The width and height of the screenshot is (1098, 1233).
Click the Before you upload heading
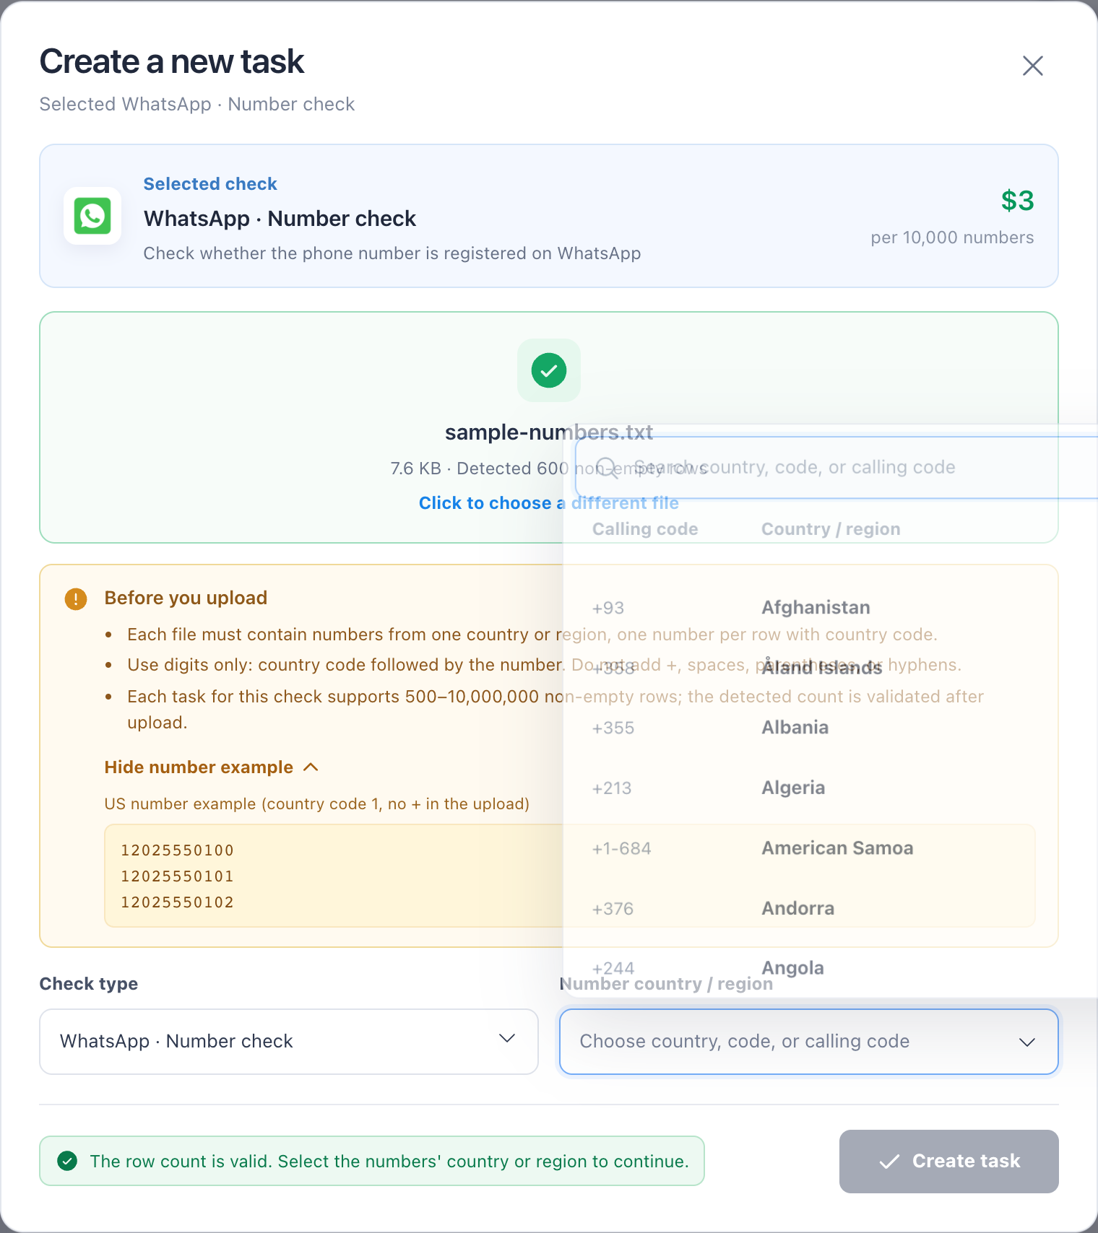point(186,598)
